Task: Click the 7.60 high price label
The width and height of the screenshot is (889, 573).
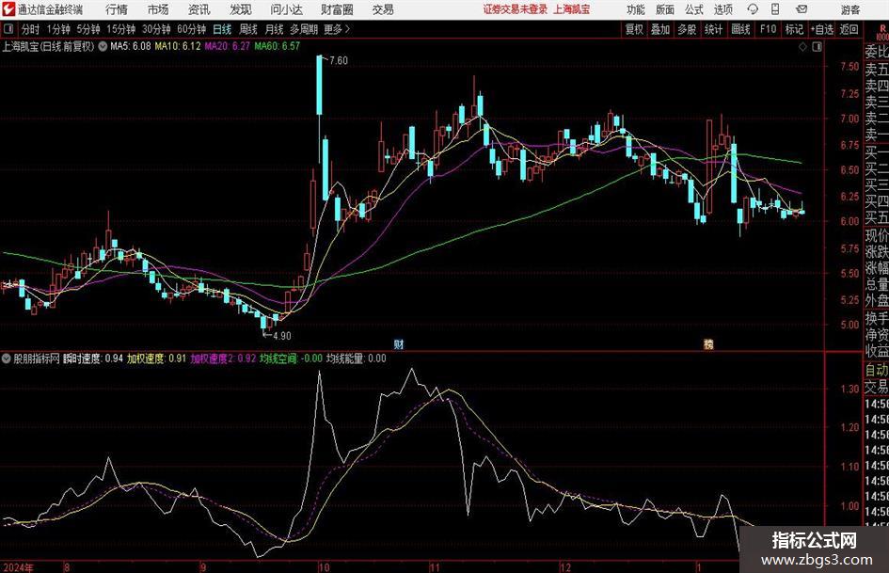Action: coord(339,61)
